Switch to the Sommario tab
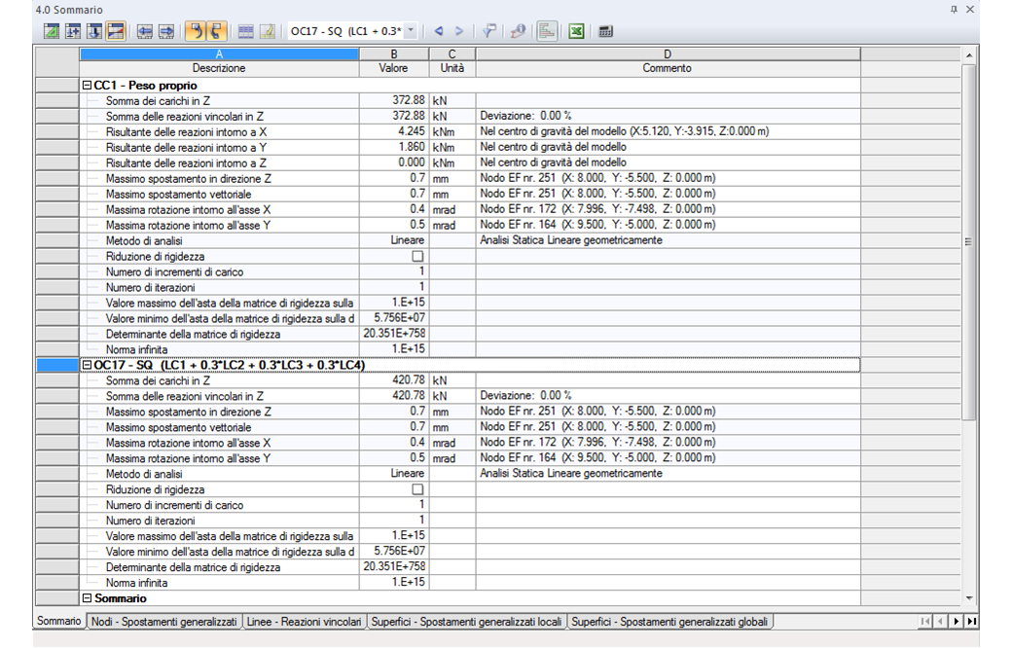Screen dimensions: 1012x648 tap(58, 621)
